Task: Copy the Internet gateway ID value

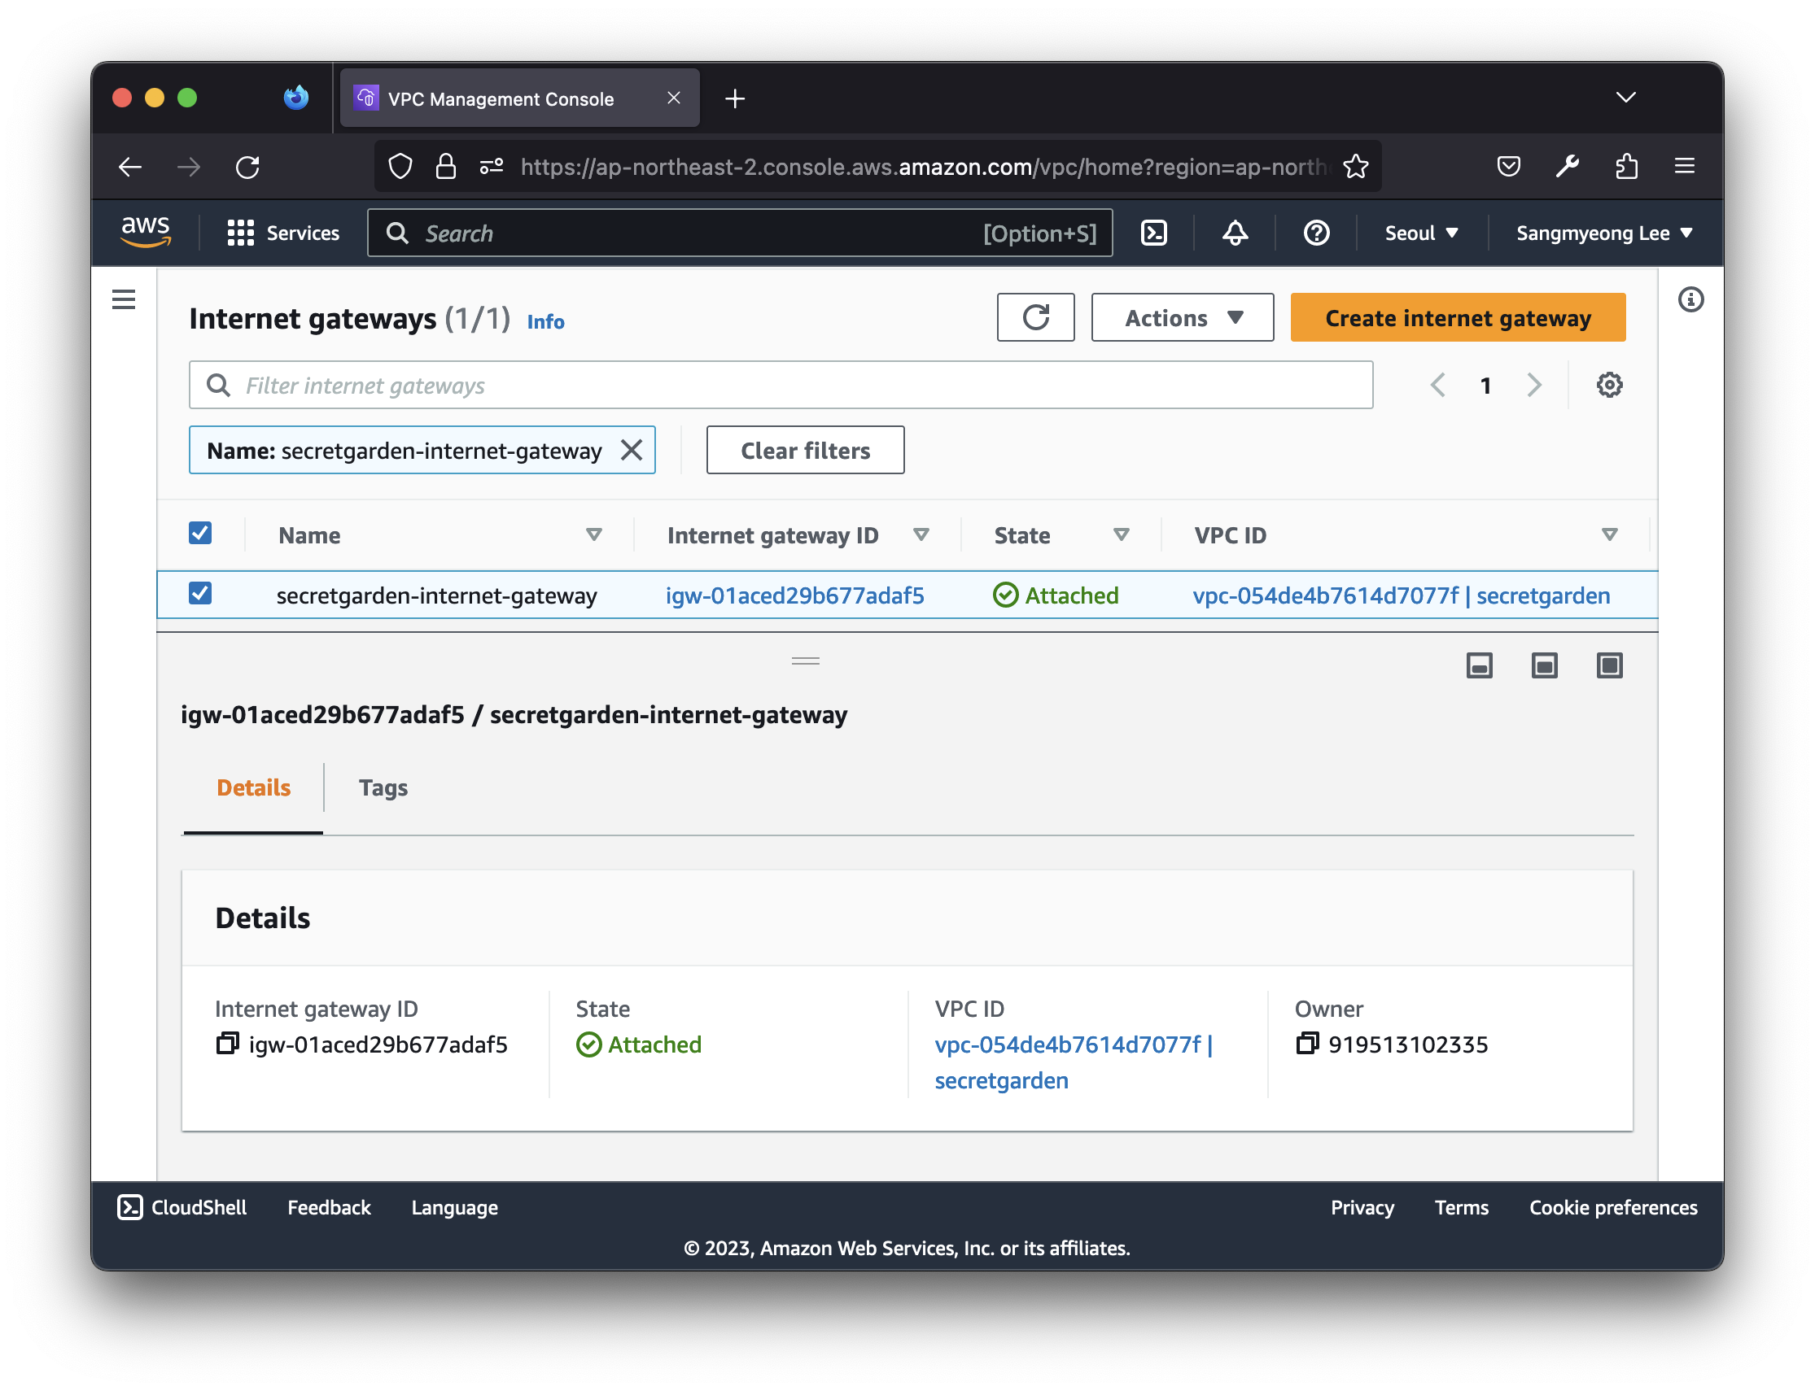Action: (227, 1044)
